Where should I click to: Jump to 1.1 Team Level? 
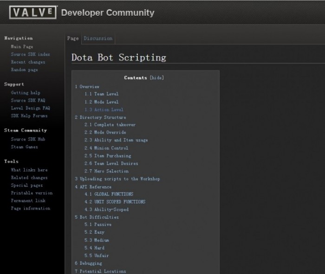[x=101, y=94]
